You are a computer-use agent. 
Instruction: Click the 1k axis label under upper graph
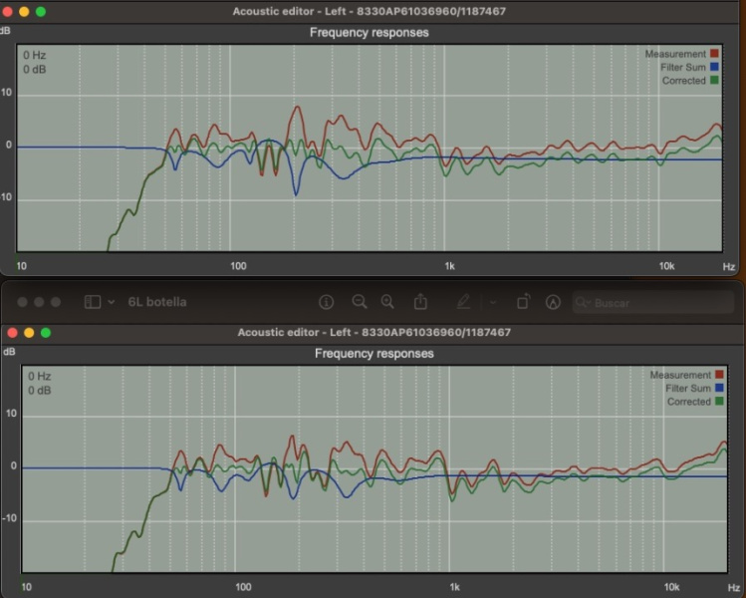[x=449, y=266]
